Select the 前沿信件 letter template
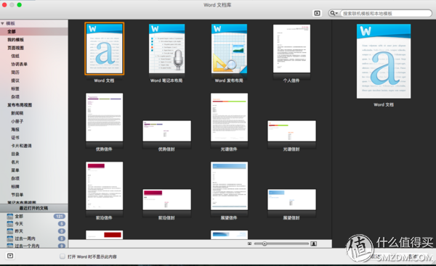 tap(104, 186)
